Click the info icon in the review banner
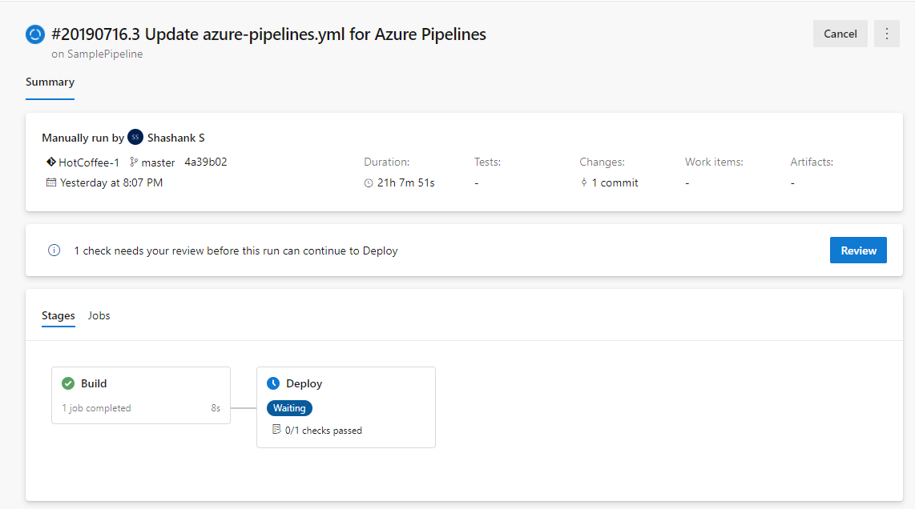The width and height of the screenshot is (915, 509). (x=54, y=250)
